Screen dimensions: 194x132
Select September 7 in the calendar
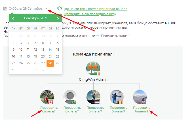(50, 43)
